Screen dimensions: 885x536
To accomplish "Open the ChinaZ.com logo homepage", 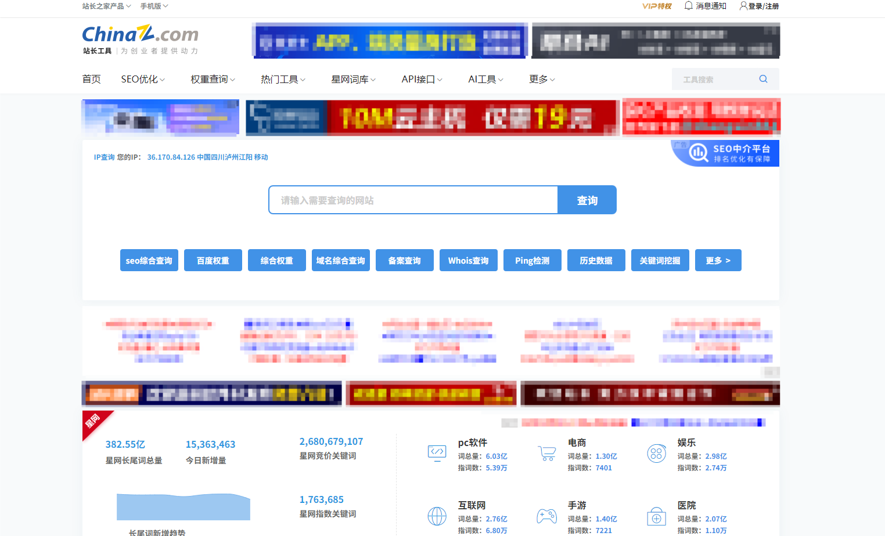I will point(140,39).
